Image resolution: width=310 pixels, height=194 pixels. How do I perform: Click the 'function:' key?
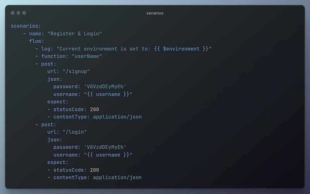click(x=55, y=56)
